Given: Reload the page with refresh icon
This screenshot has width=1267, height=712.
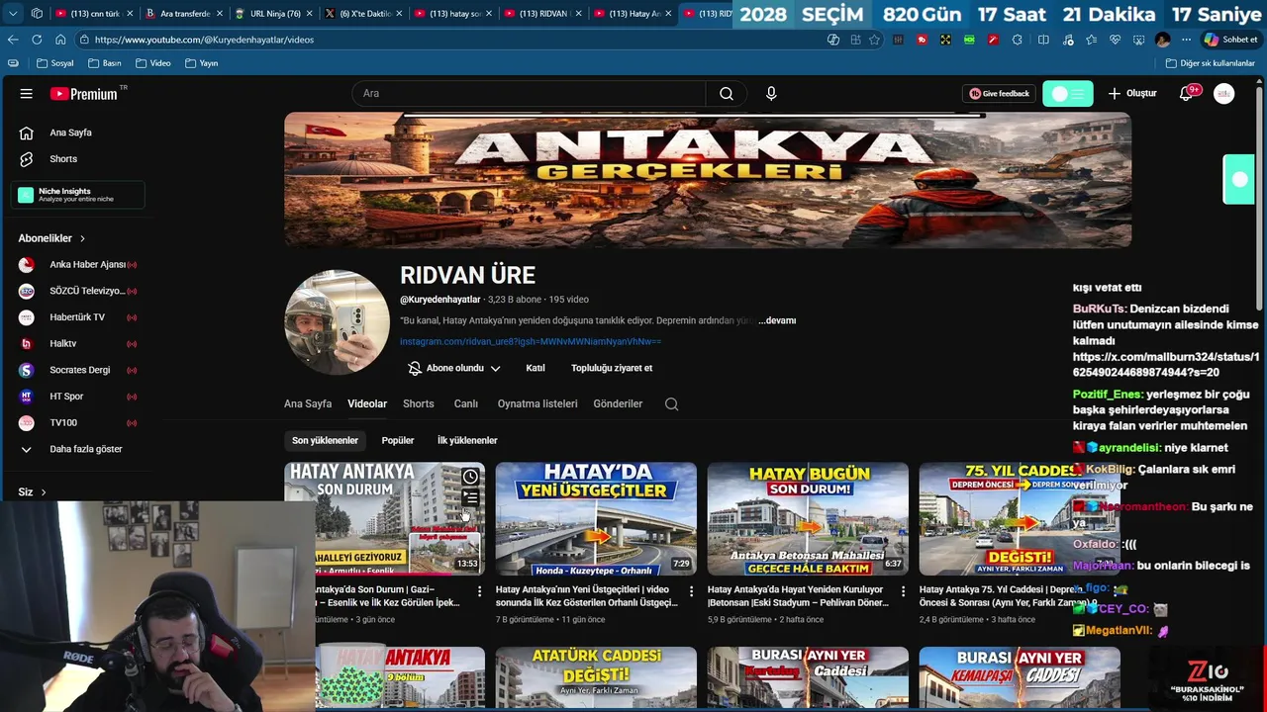Looking at the screenshot, I should 37,40.
